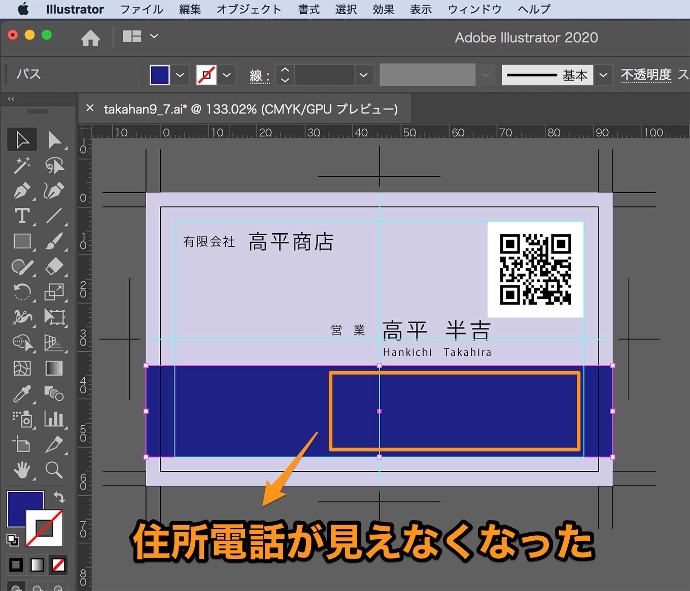
Task: Open the 選択 menu
Action: (x=346, y=9)
